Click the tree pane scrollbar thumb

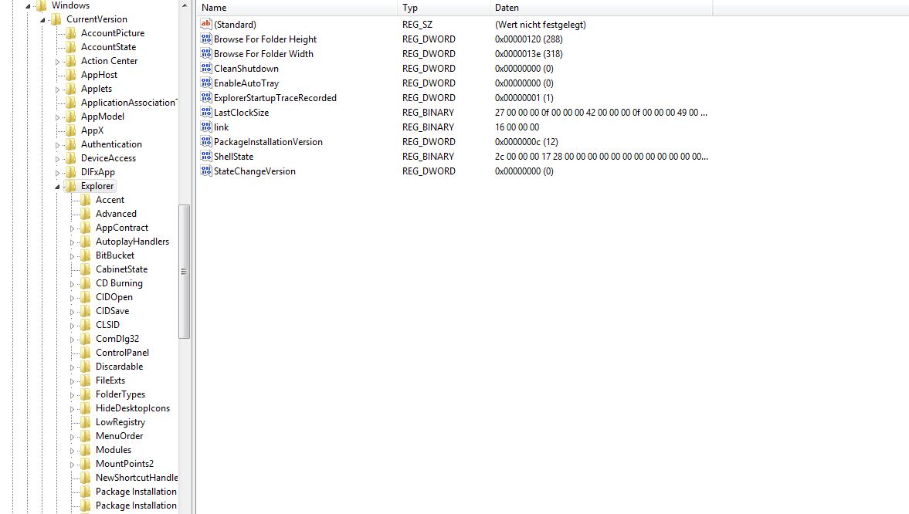pos(185,271)
